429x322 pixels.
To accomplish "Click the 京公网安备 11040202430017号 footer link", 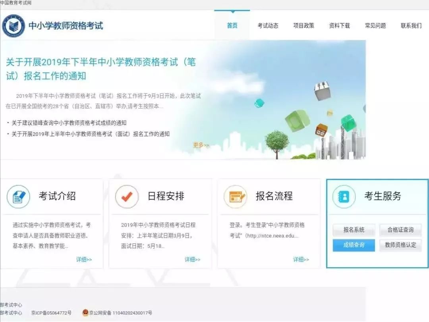I will pos(121,313).
